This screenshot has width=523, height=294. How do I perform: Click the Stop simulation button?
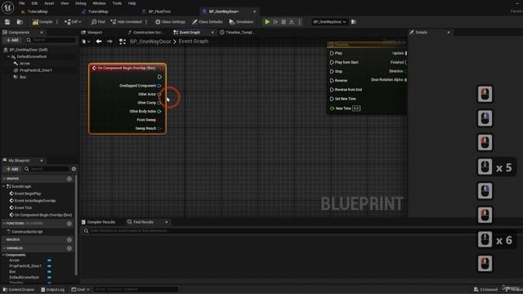[x=284, y=22]
